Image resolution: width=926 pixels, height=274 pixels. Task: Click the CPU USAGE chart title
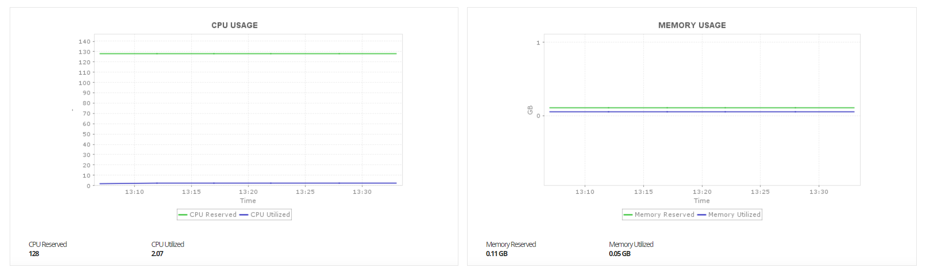(x=235, y=25)
